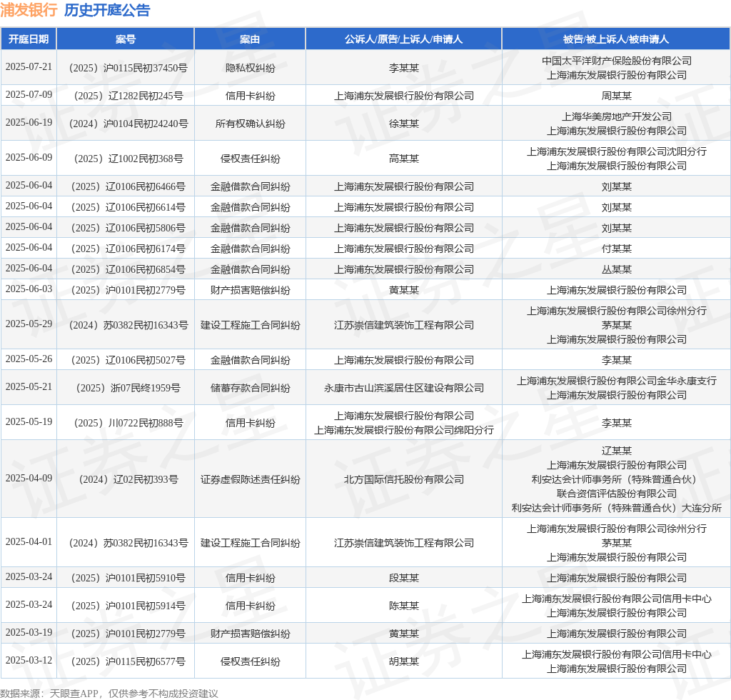Click plaintiff 胡某某
The width and height of the screenshot is (731, 700).
click(x=404, y=662)
